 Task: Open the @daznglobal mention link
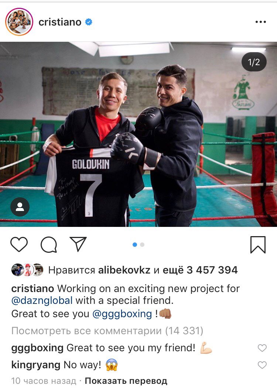42,301
